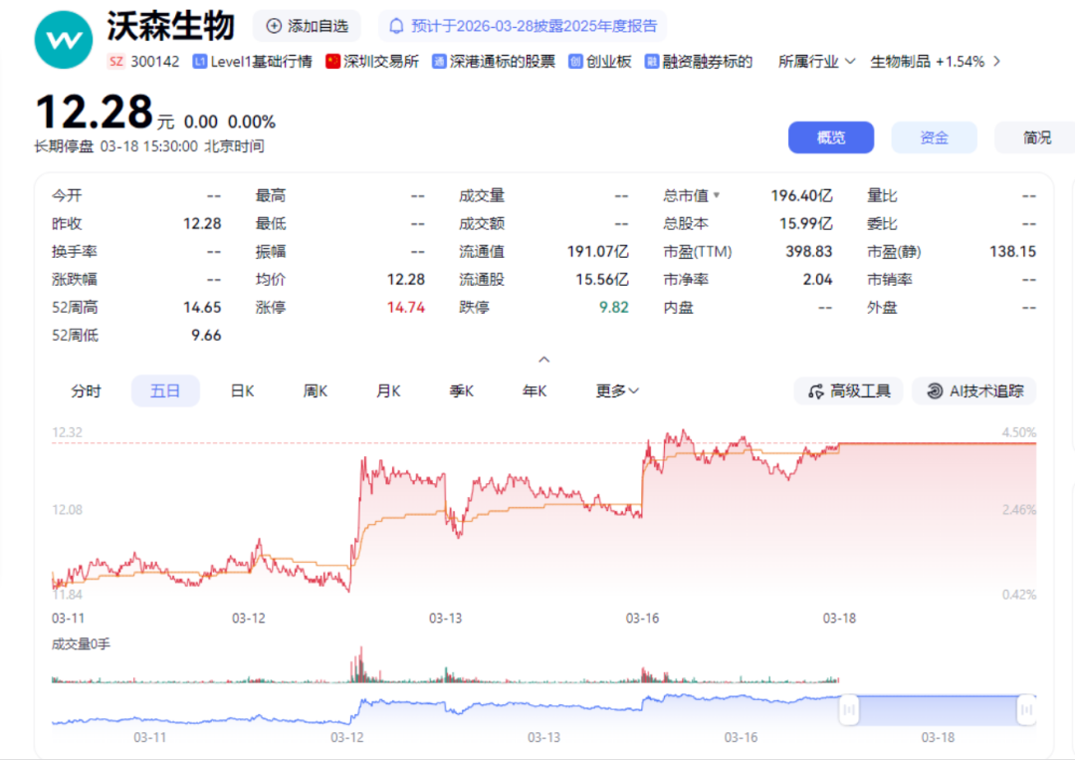This screenshot has height=760, width=1075.
Task: Click the bell icon for the annual report notice
Action: pos(397,26)
